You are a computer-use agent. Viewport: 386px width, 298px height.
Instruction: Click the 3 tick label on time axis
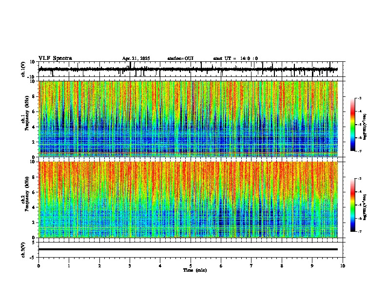pyautogui.click(x=130, y=266)
